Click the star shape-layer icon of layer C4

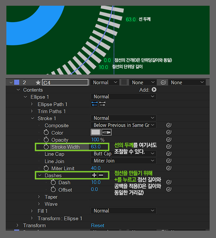point(38,83)
